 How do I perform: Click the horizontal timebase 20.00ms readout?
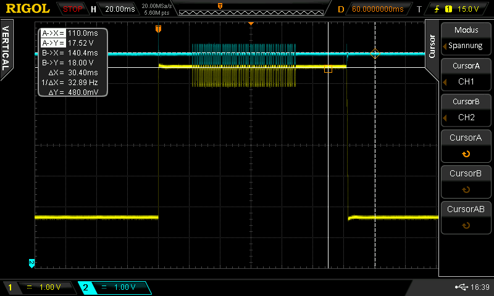tap(119, 9)
